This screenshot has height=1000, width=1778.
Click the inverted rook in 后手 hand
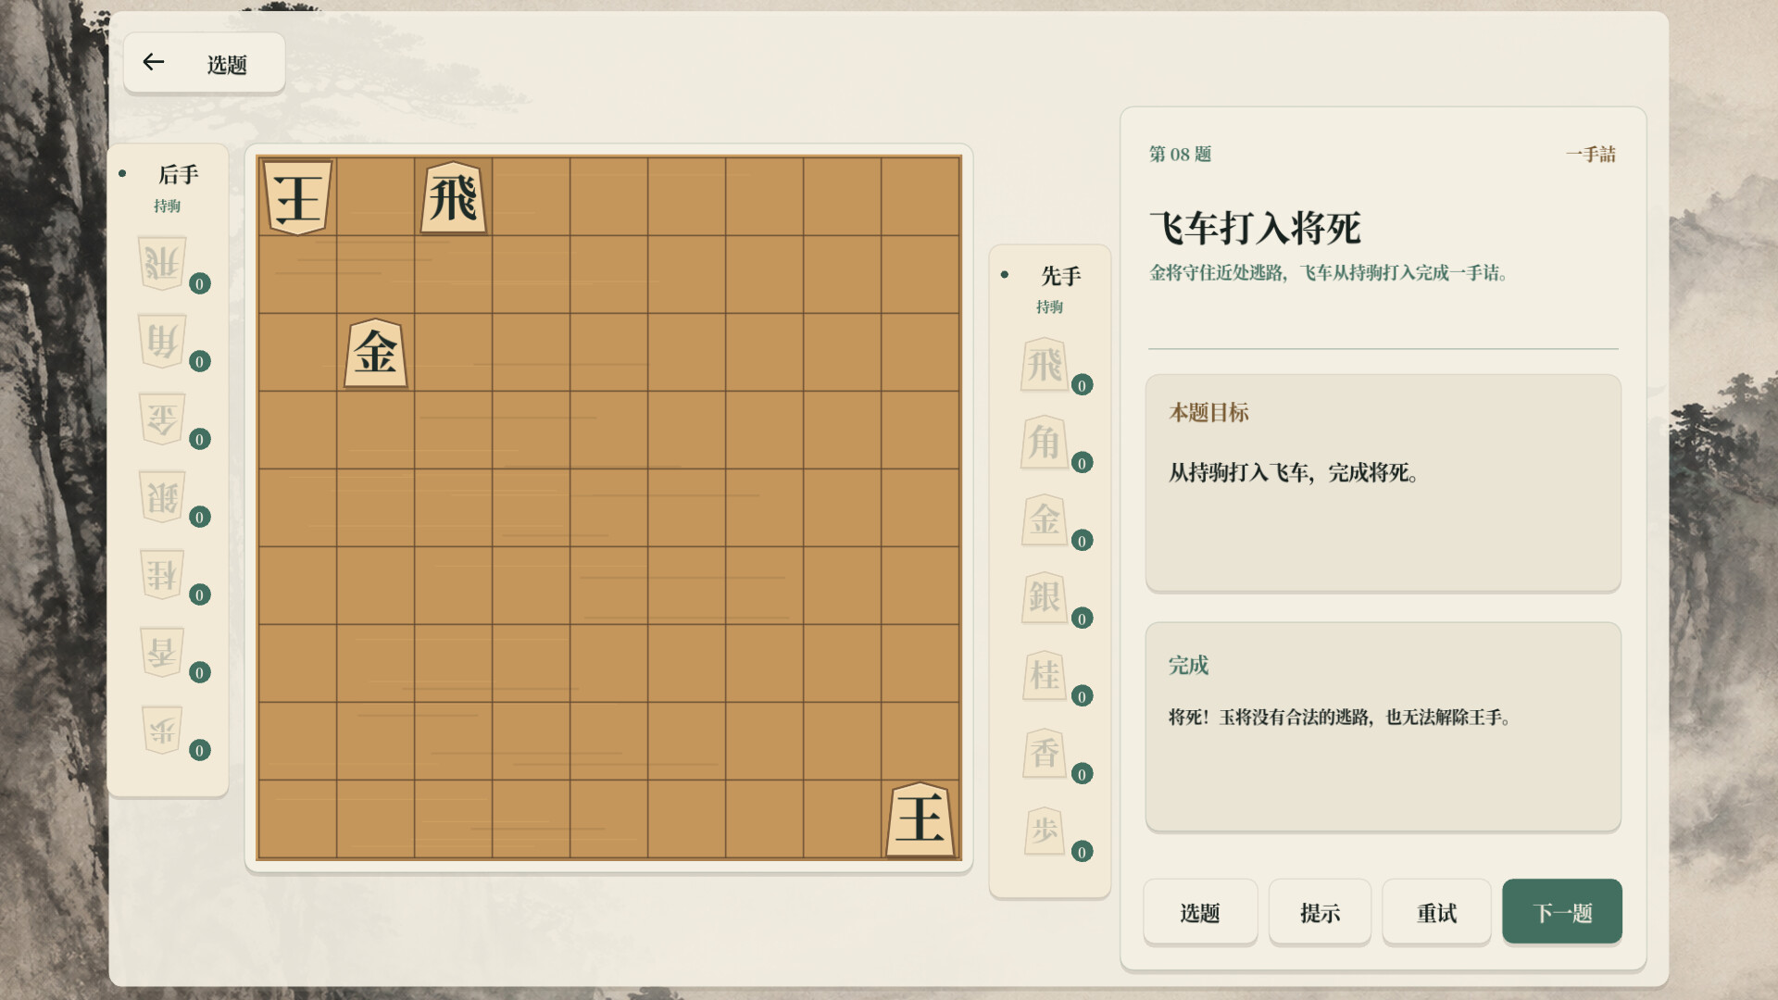click(162, 264)
